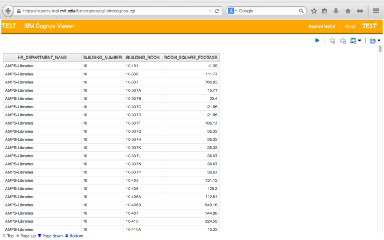Image resolution: width=384 pixels, height=240 pixels.
Task: Click the second drill icon in Cognos toolbar
Action: pyautogui.click(x=343, y=41)
